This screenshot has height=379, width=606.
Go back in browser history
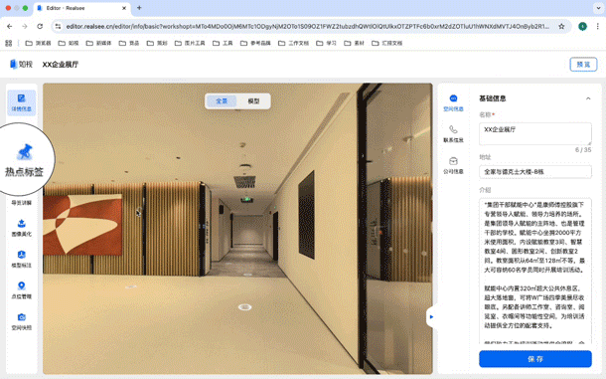coord(10,26)
